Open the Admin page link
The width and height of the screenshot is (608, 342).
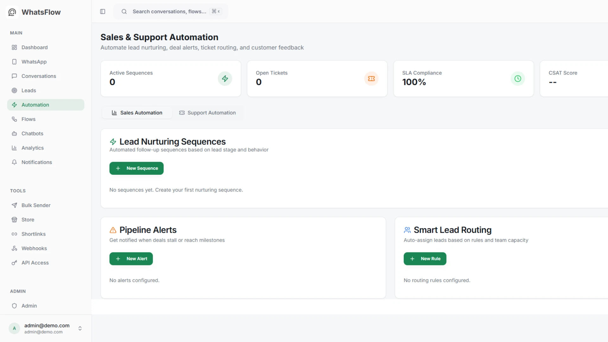pos(46,306)
